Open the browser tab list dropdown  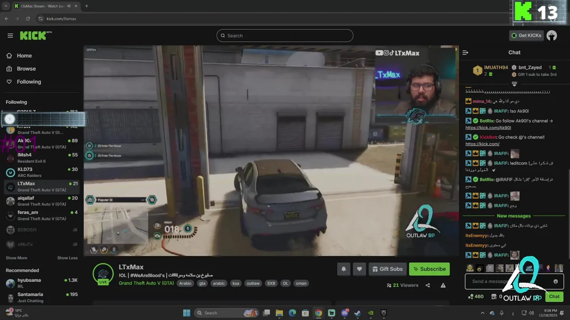click(6, 6)
